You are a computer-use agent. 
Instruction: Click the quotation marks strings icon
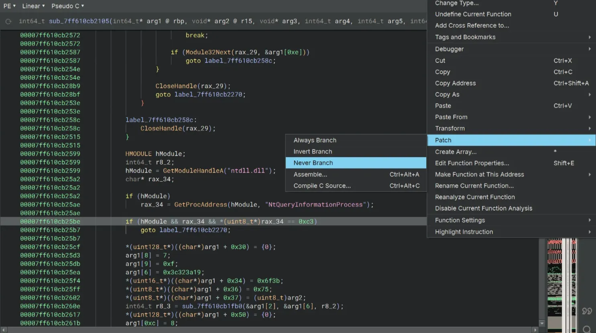(x=587, y=311)
